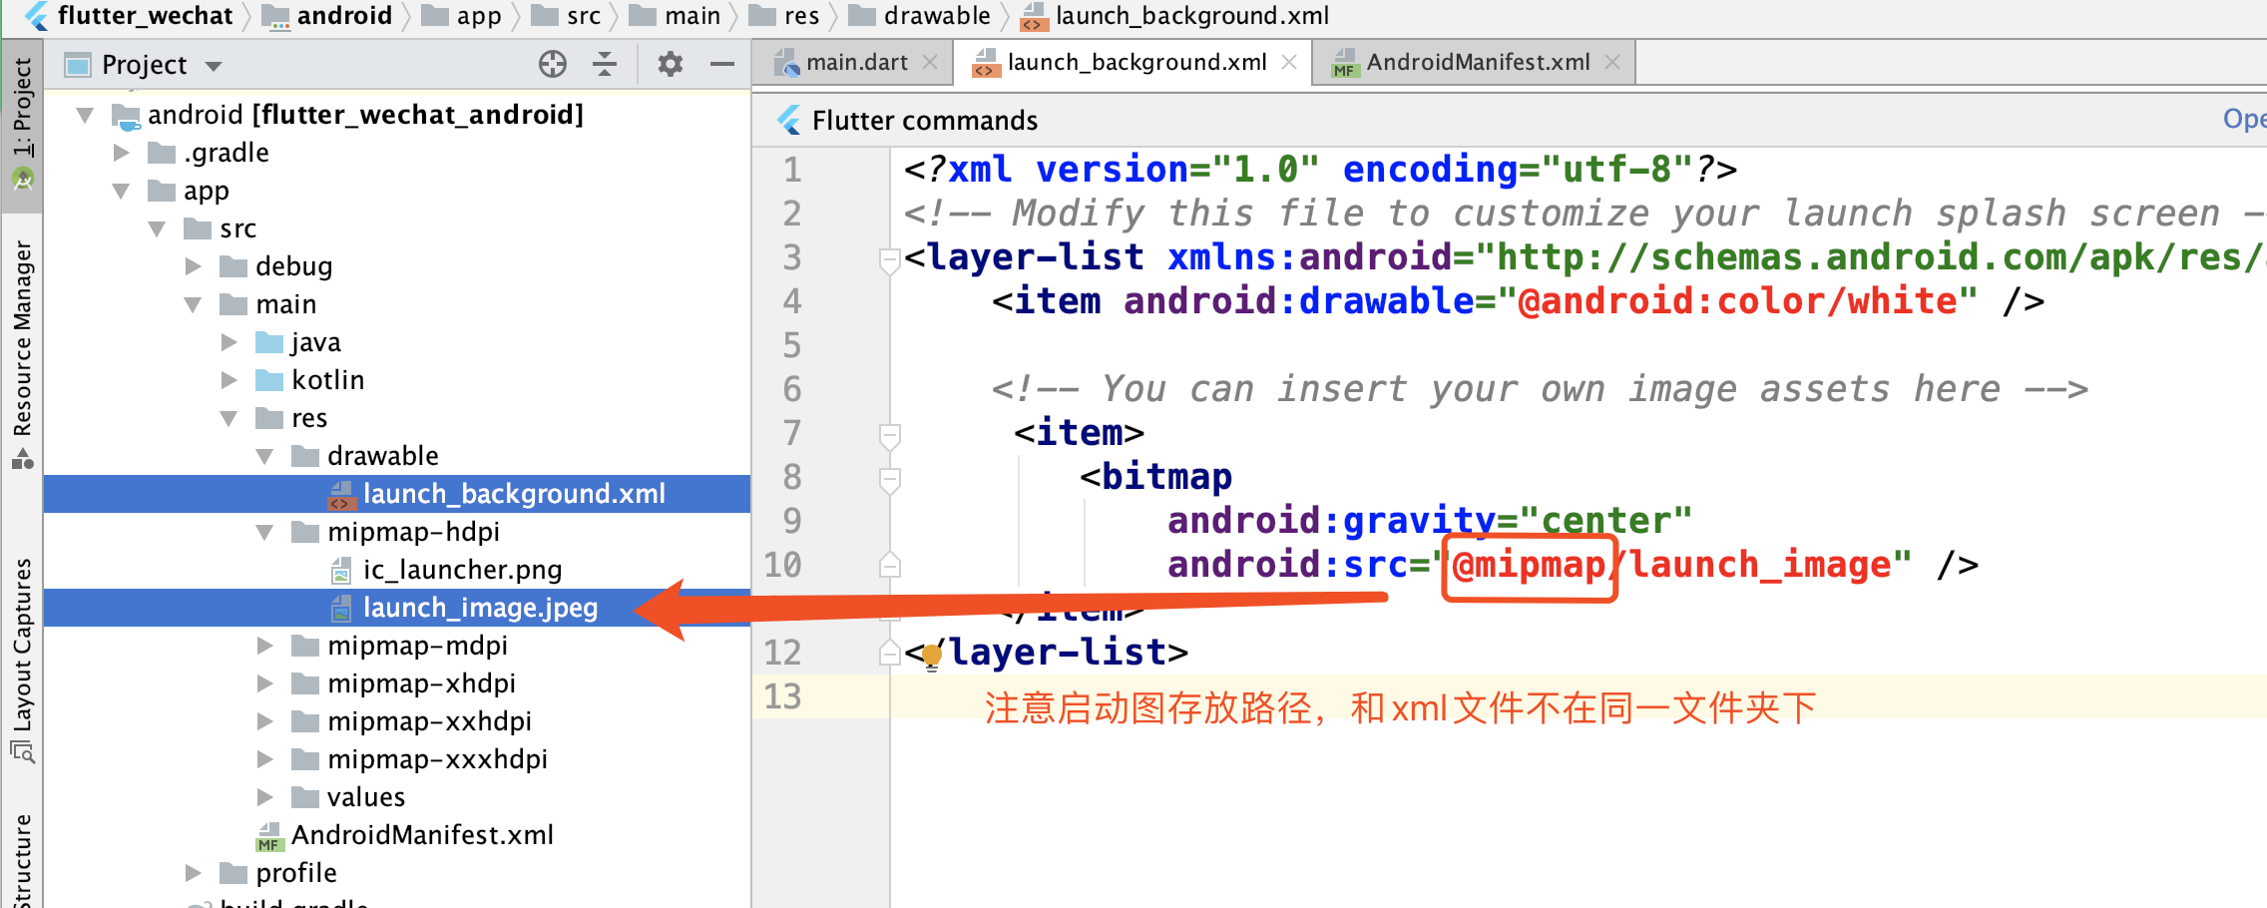Close the main.dart tab
This screenshot has height=908, width=2267.
[x=930, y=62]
